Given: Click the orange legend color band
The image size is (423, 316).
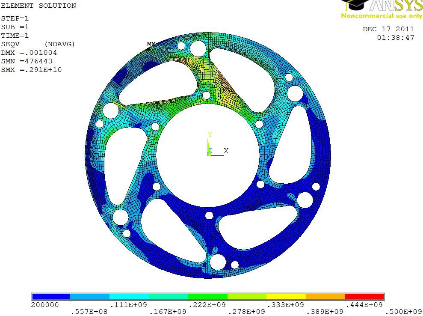Looking at the screenshot, I should click(x=325, y=297).
